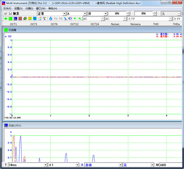
Task: Click the blue flask calibration icon
Action: [51, 18]
